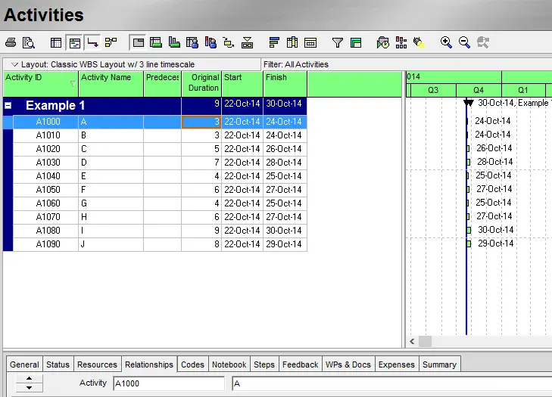The image size is (552, 397).
Task: Go to next activity with down arrow
Action: pyautogui.click(x=30, y=387)
